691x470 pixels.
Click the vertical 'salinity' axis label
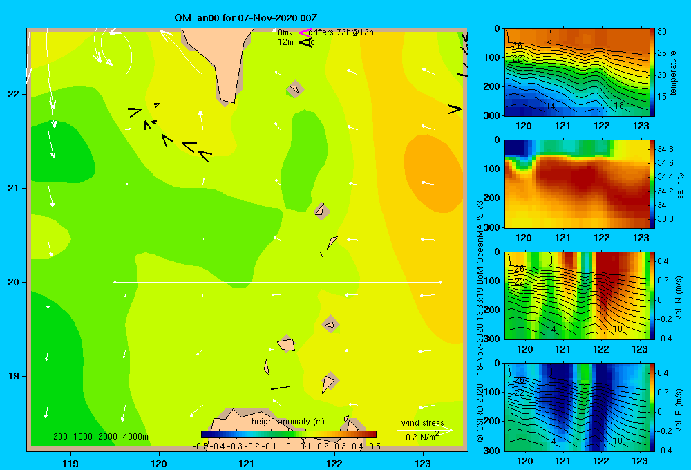point(680,185)
